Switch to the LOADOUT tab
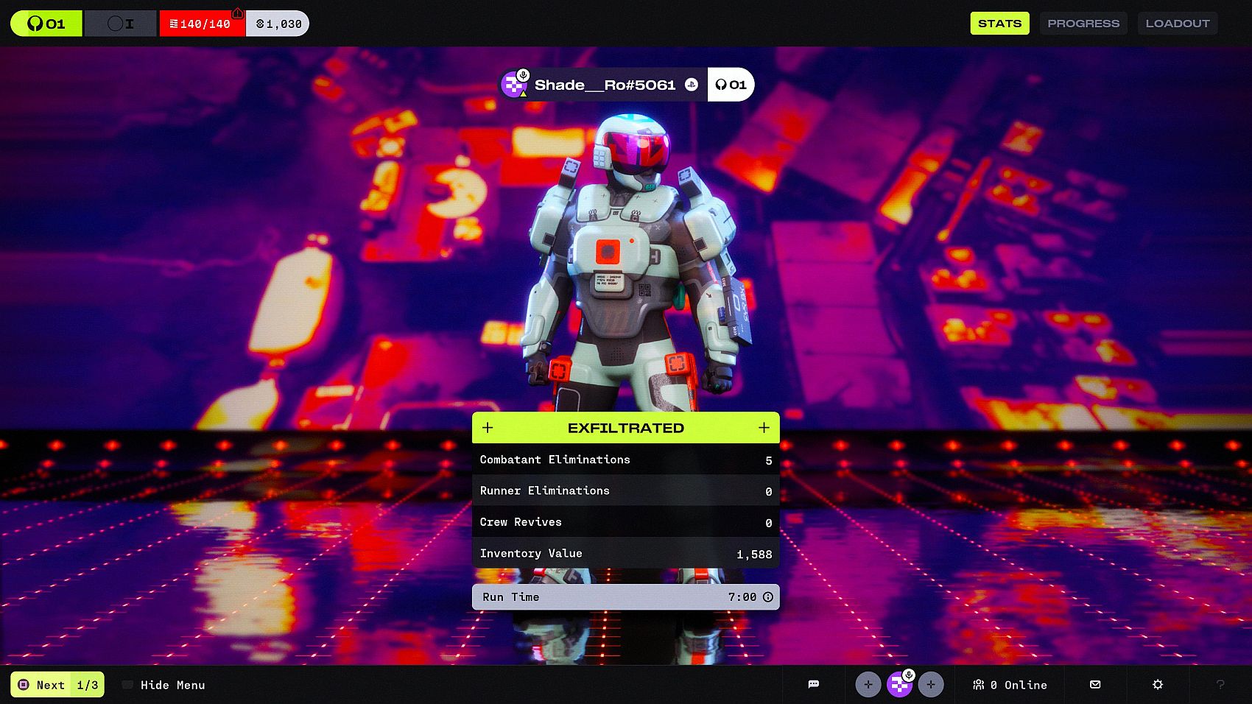Screen dimensions: 1252x704 pyautogui.click(x=1177, y=24)
